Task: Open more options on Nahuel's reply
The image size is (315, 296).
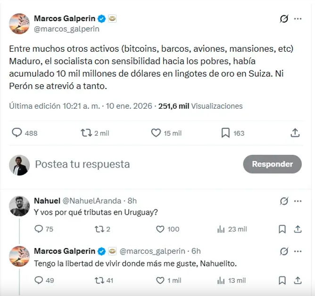Action: click(298, 201)
